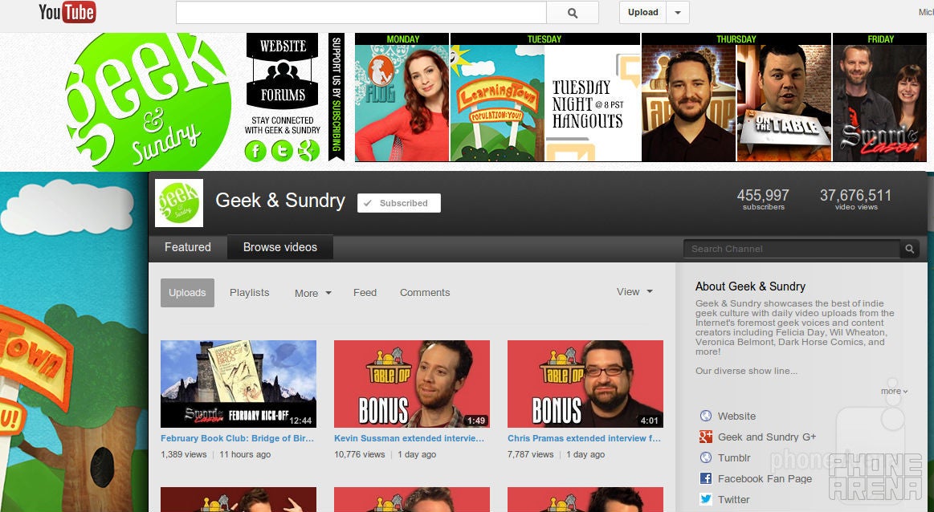Click the Facebook Fan Page icon
Viewport: 934px width, 512px height.
coord(706,478)
